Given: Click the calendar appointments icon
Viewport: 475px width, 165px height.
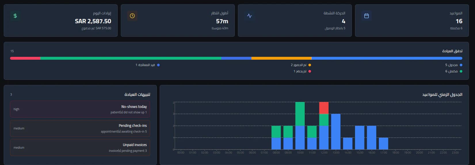Looking at the screenshot, I should click(367, 16).
